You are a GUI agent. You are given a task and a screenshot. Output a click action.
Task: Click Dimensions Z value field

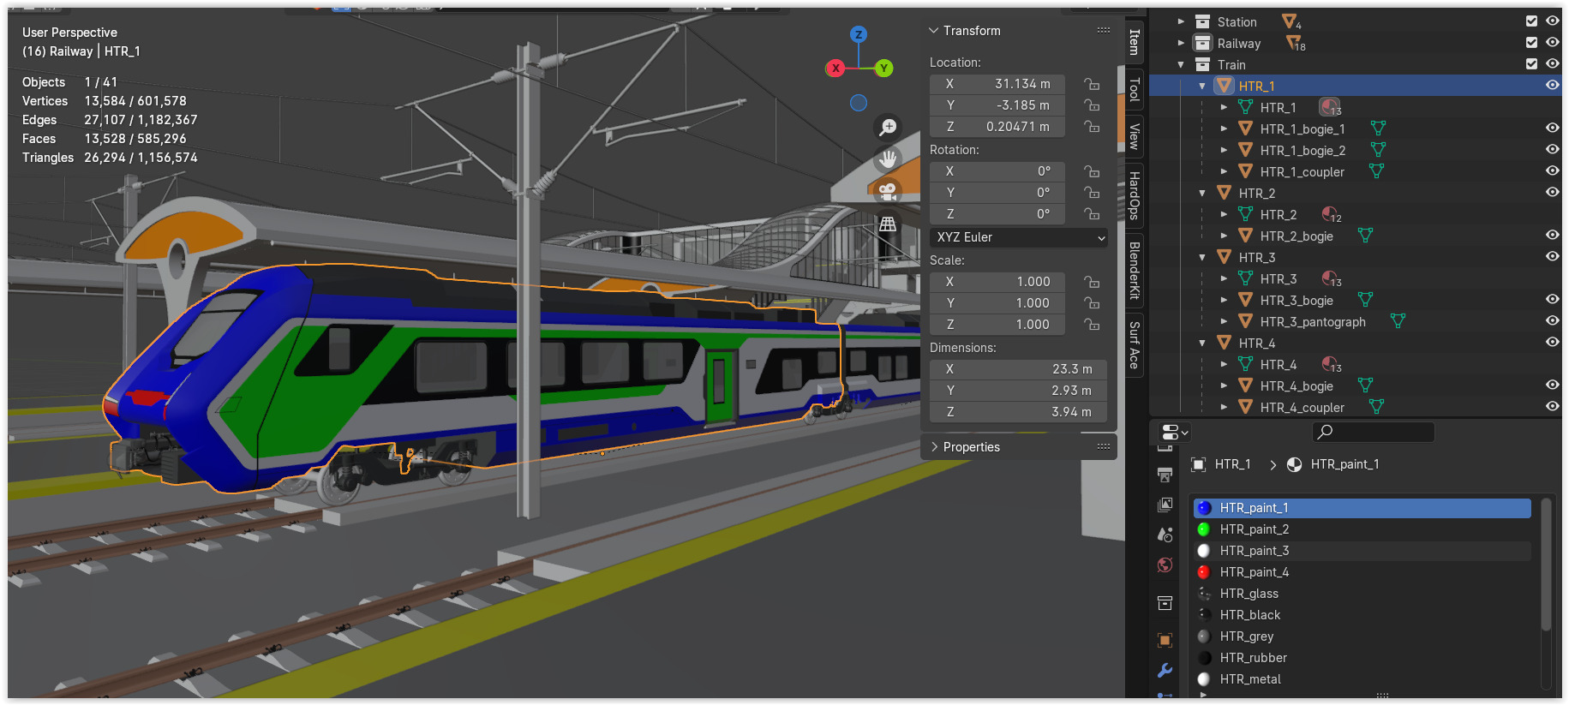point(1018,412)
